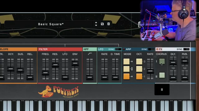Click the ARP RATE slider handle
Screen dimensions: 199x111
150,71
